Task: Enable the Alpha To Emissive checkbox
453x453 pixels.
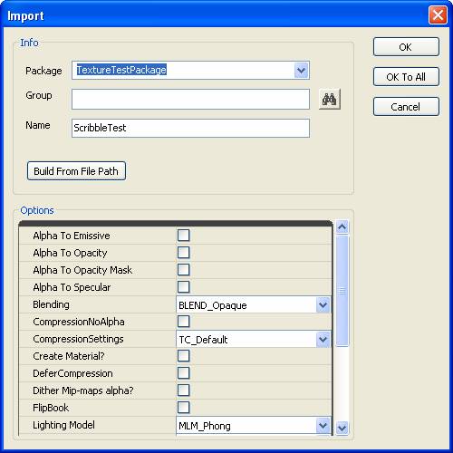Action: (x=183, y=235)
